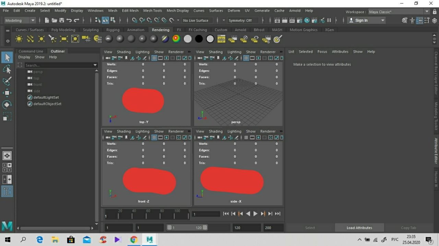Open File Explorer from taskbar
This screenshot has height=246, width=439.
click(55, 239)
